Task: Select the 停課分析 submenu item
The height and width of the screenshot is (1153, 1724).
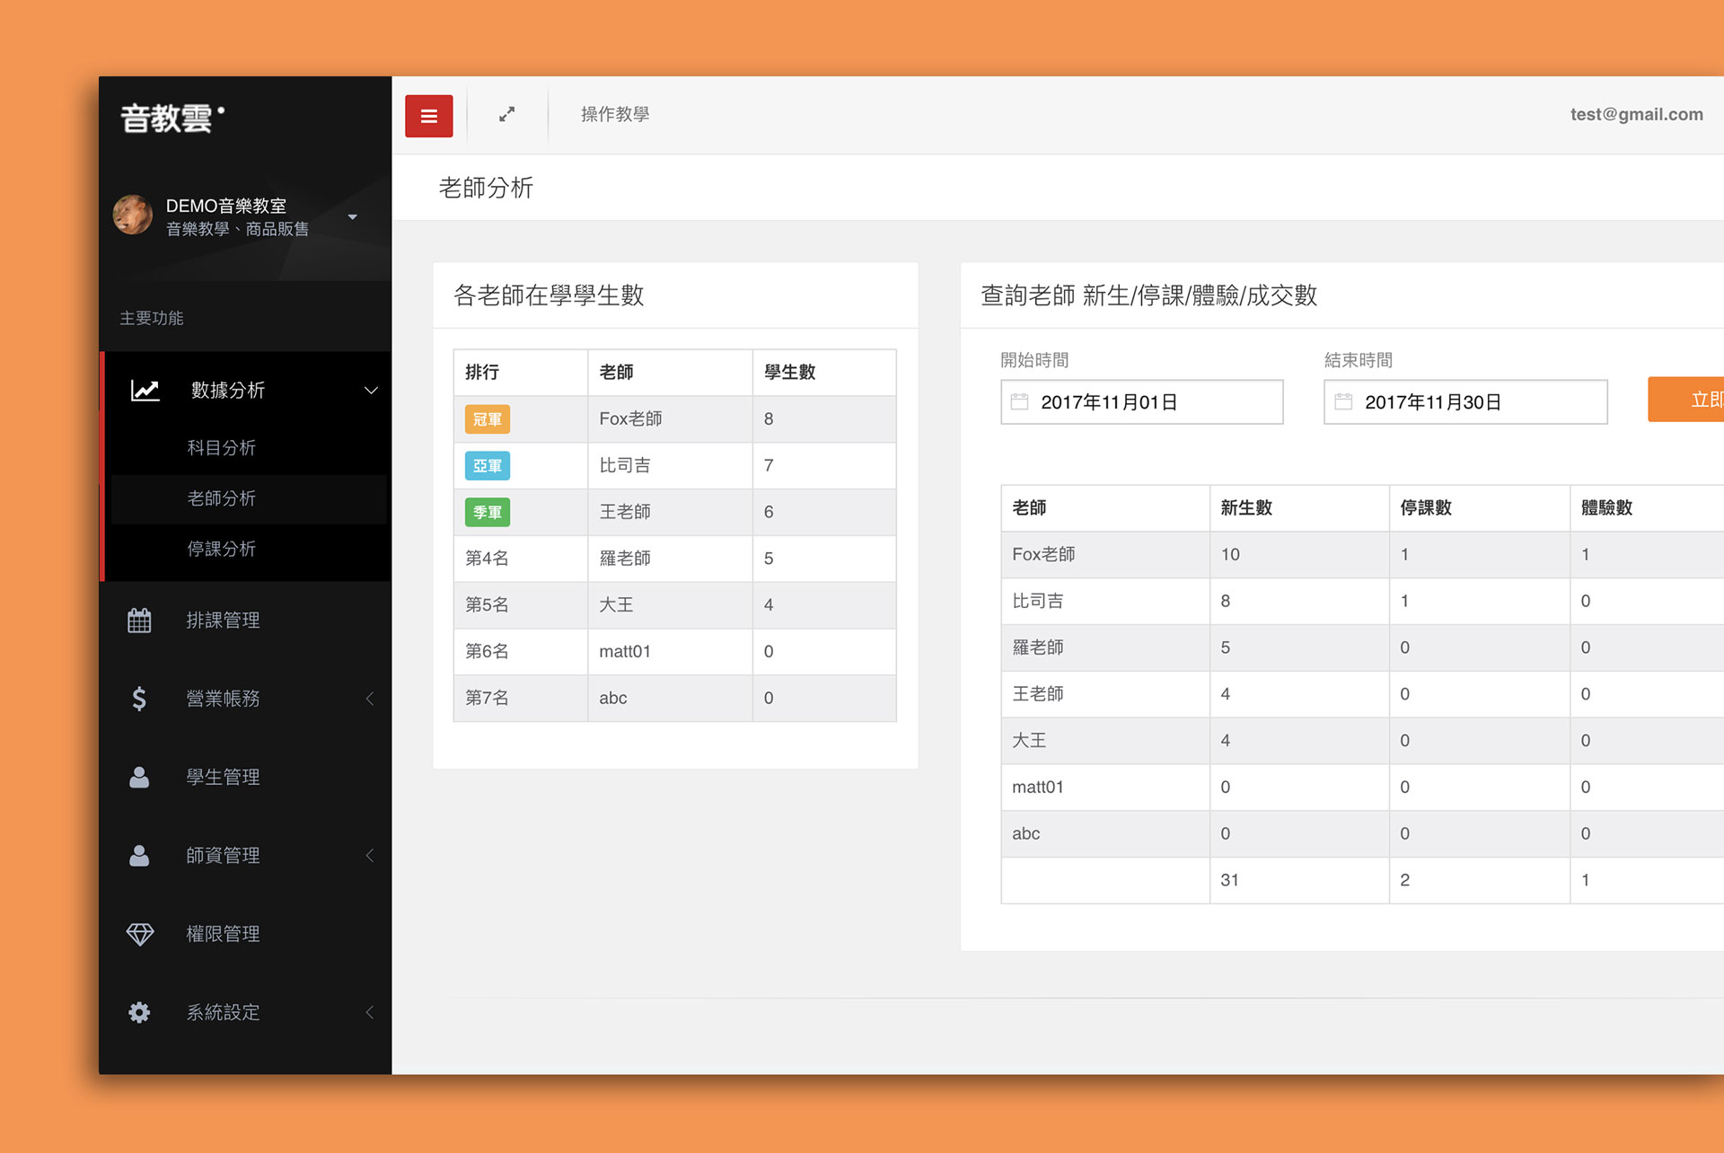Action: pos(221,549)
